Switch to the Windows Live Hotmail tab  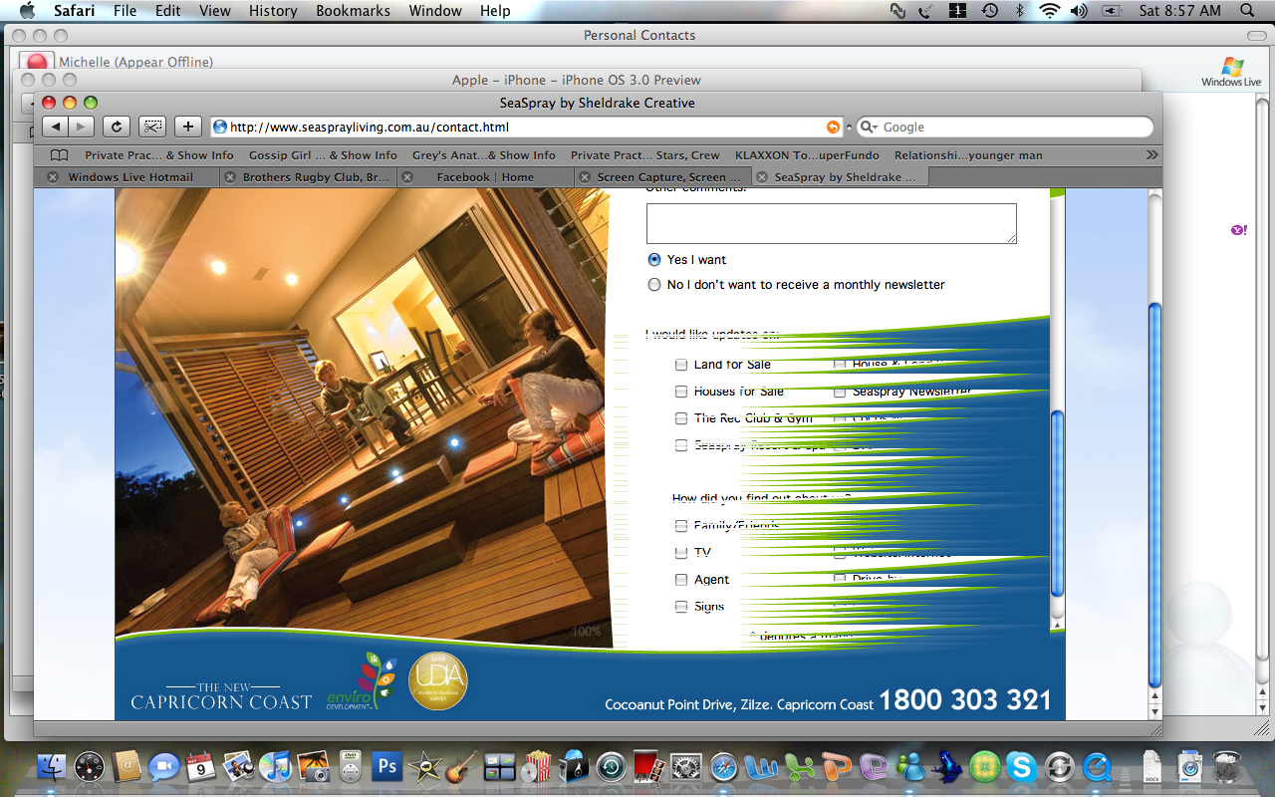[130, 177]
